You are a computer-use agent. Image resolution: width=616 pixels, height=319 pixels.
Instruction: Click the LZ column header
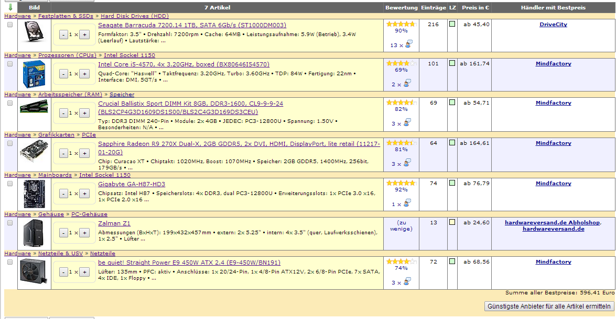(452, 7)
